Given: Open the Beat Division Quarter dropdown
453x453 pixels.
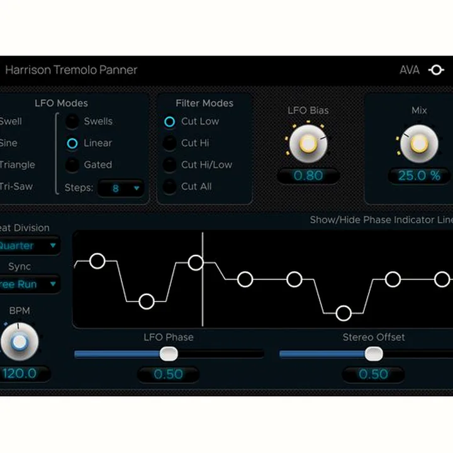Looking at the screenshot, I should pos(29,245).
